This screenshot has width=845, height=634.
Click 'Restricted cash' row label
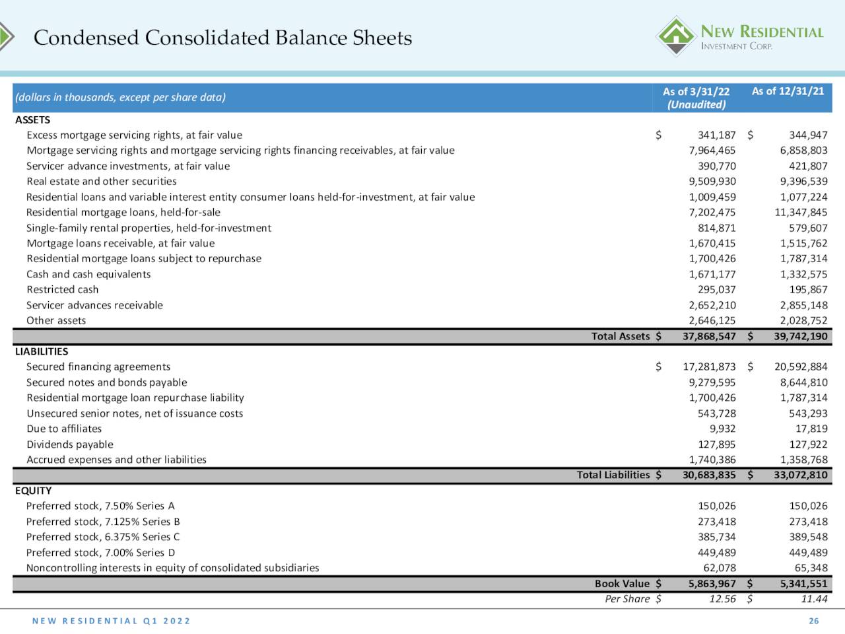[x=62, y=289]
